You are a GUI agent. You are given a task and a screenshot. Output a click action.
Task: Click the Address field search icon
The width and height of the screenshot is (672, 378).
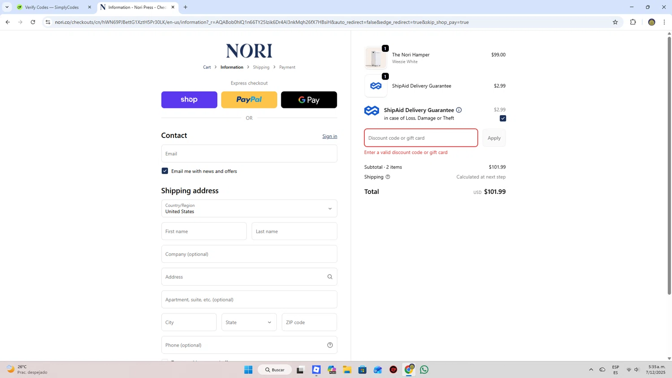tap(330, 277)
